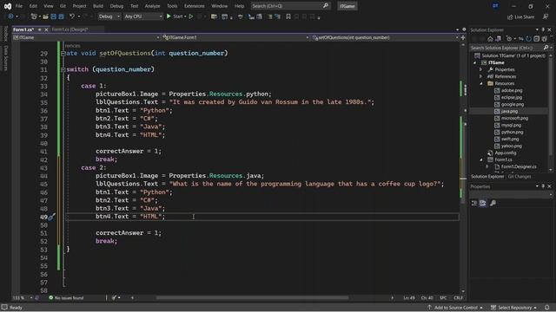Click the screwdriver quick actions icon on line 49
Screen dimensions: 556x312
pyautogui.click(x=52, y=217)
